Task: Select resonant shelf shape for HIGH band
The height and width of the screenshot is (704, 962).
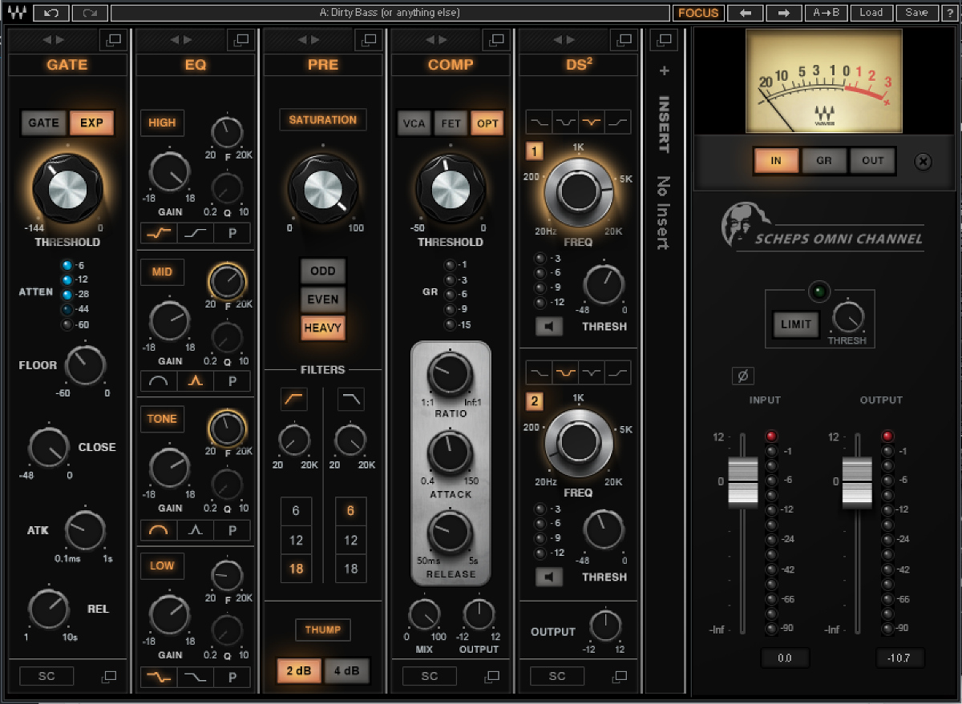Action: tap(159, 233)
